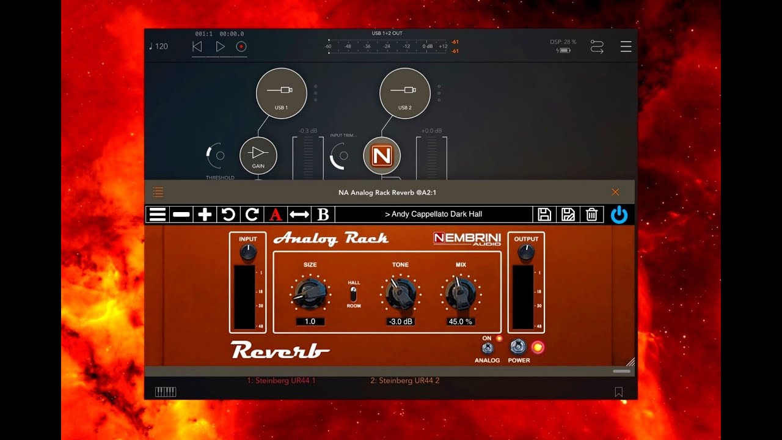Select the Steinberg UR44 1 channel label
Viewport: 782px width, 440px height.
[x=282, y=380]
